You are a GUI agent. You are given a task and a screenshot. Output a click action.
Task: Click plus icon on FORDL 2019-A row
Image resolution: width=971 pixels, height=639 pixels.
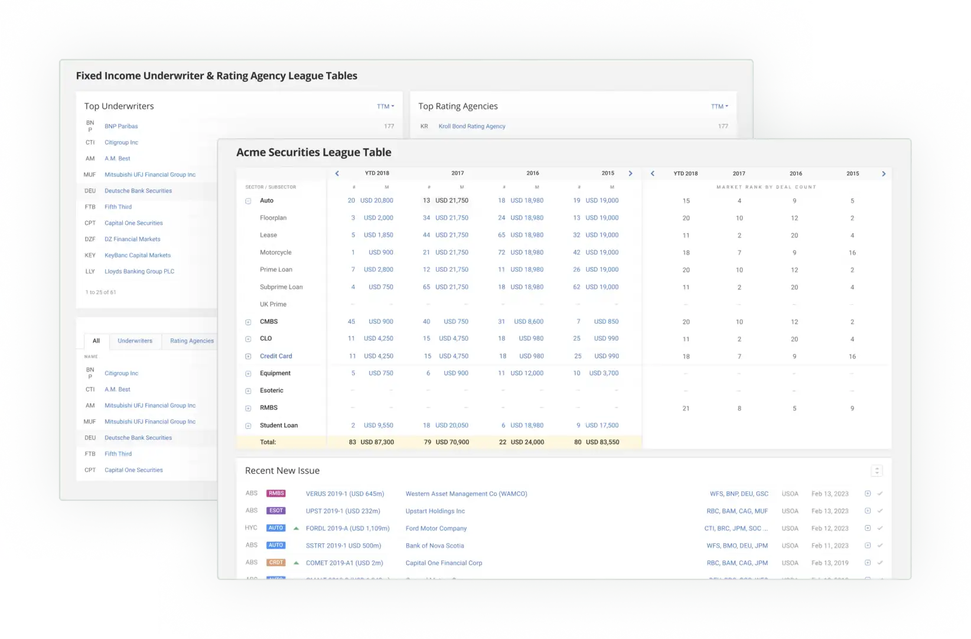(x=868, y=528)
